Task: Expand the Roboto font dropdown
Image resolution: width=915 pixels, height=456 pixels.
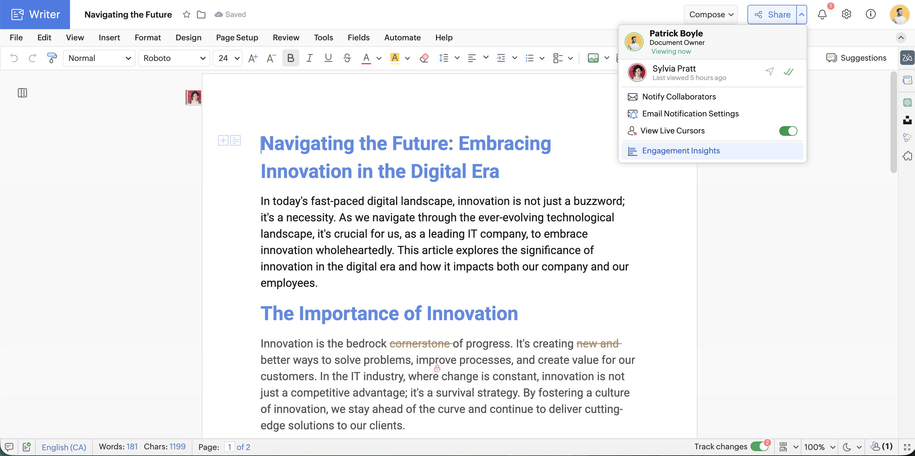Action: click(x=174, y=58)
